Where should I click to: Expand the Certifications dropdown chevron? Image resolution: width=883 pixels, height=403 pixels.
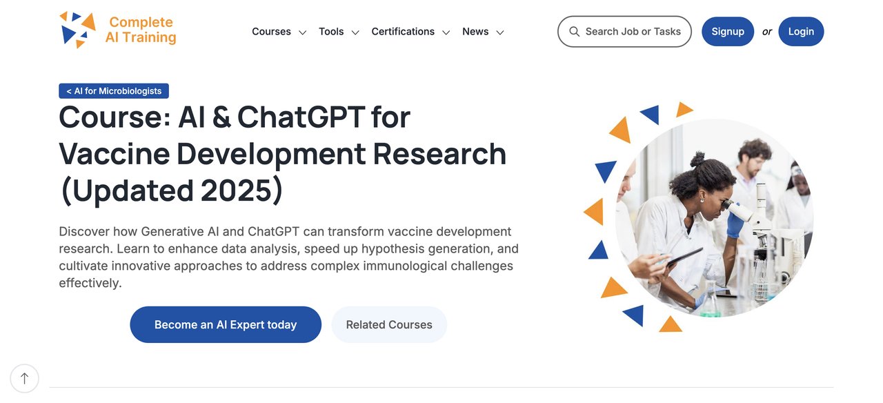(x=446, y=32)
